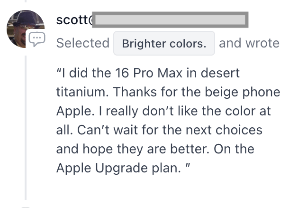Screen dimensions: 307x208
Task: Click the "Apple Upgrade plan." text
Action: tap(118, 168)
